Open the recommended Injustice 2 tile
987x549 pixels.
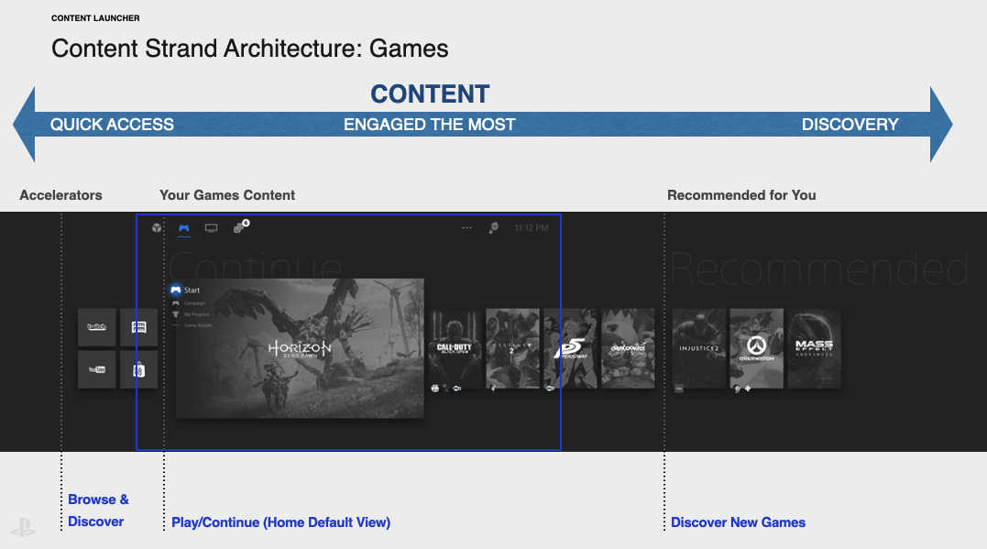pos(698,348)
